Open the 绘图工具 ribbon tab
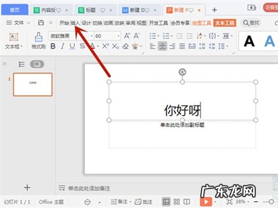The width and height of the screenshot is (278, 208). 202,23
